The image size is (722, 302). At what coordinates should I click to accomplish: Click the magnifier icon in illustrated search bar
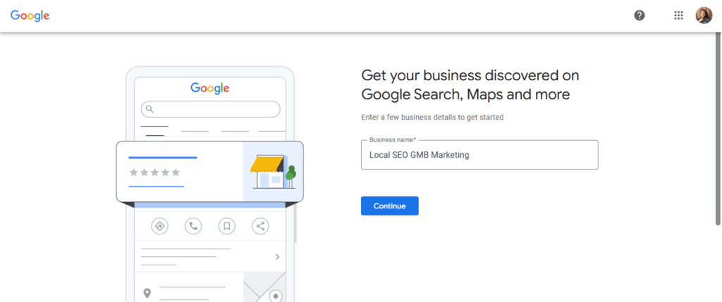point(149,109)
